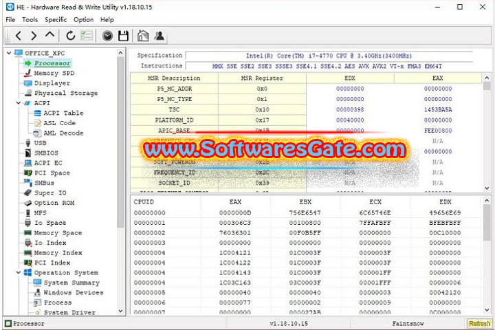The width and height of the screenshot is (495, 330).
Task: Click the Specification field showing Intel Core i7-4770
Action: click(x=329, y=56)
